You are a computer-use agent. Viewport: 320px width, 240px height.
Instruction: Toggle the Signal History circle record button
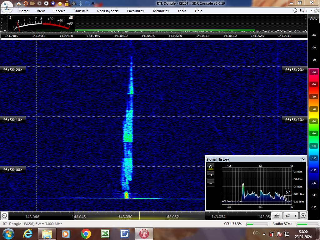pos(211,167)
